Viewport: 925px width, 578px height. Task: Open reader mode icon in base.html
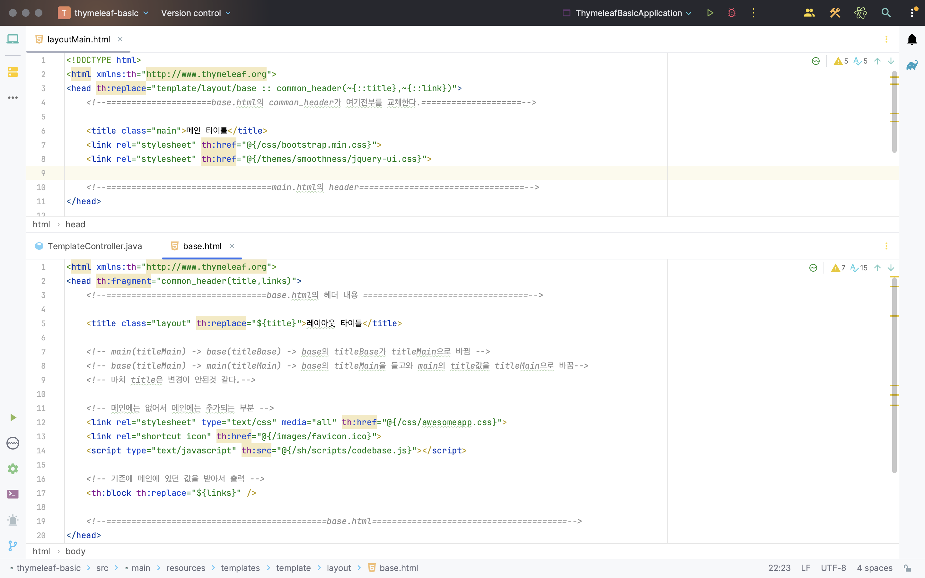tap(813, 268)
